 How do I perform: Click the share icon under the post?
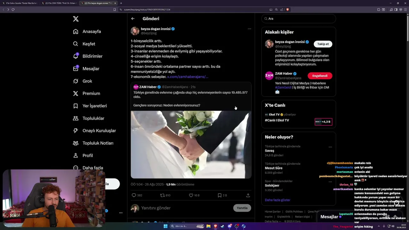pos(248,195)
